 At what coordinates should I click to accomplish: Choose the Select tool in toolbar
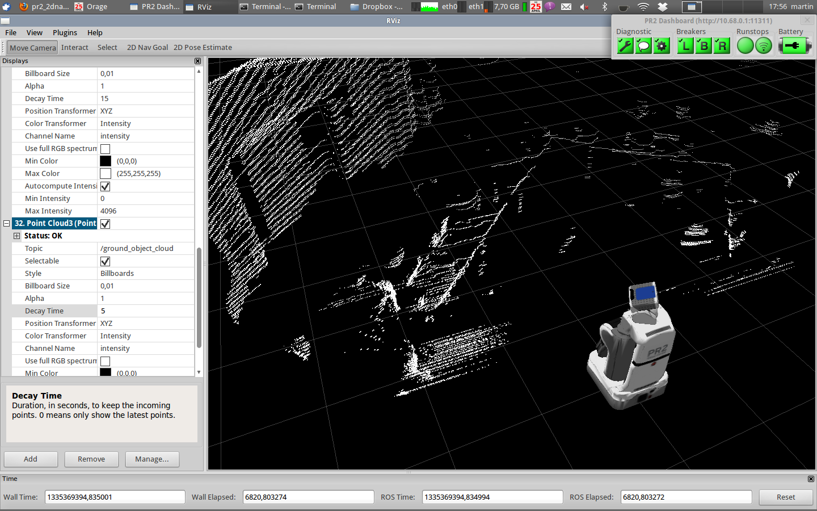coord(107,48)
